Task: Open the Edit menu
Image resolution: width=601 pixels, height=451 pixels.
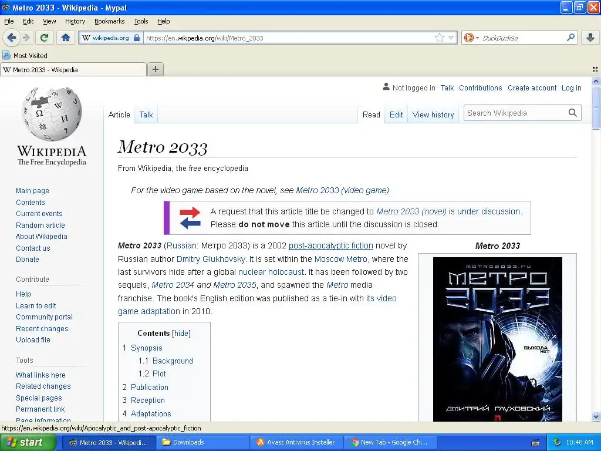Action: 28,21
